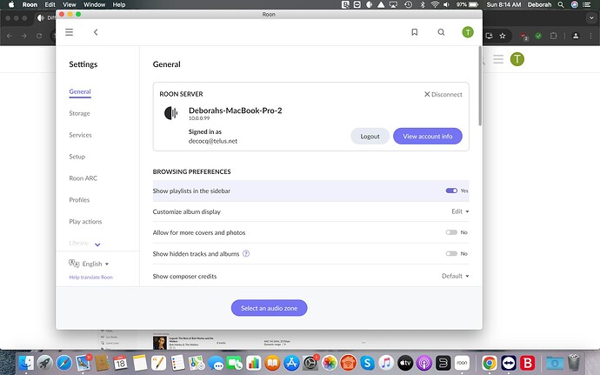Screen dimensions: 600x375
Task: Open Photos from the Dock
Action: pos(329,363)
